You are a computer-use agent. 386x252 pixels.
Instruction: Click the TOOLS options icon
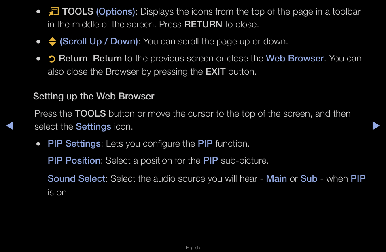point(53,12)
